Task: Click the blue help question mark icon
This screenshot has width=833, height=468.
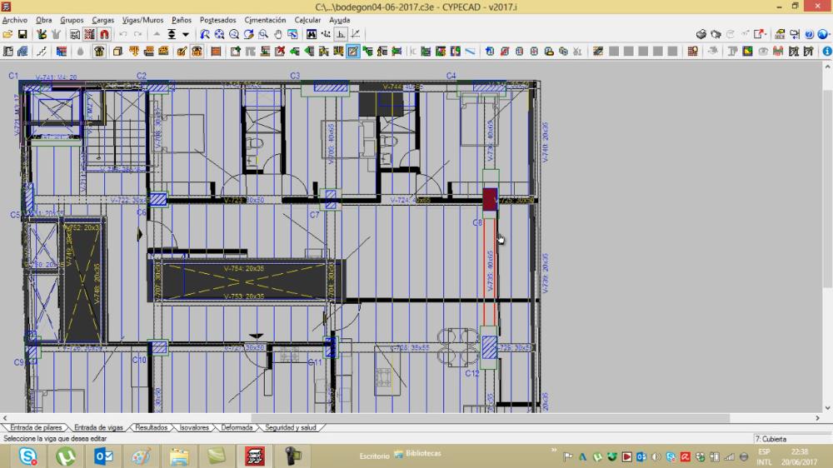Action: (x=809, y=34)
